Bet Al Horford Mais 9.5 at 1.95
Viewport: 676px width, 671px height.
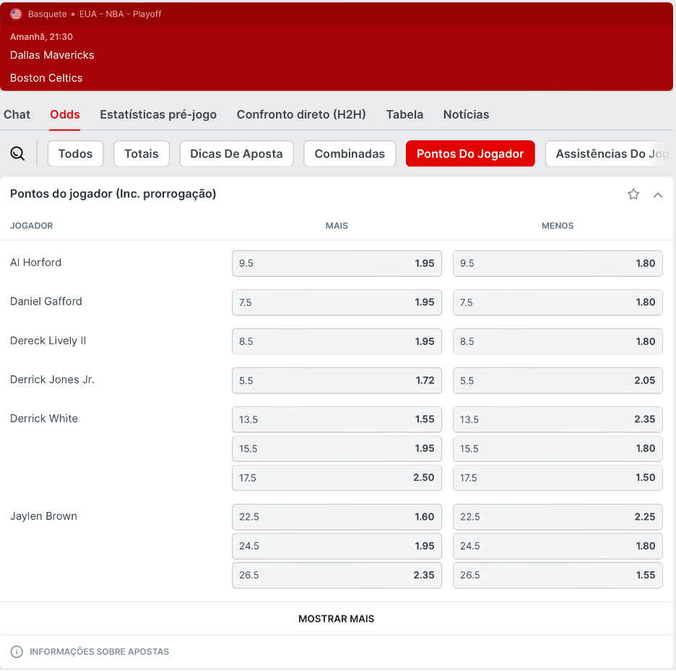[337, 263]
